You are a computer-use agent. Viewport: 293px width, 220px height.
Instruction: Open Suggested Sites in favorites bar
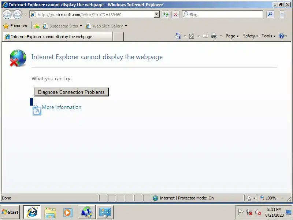[62, 26]
